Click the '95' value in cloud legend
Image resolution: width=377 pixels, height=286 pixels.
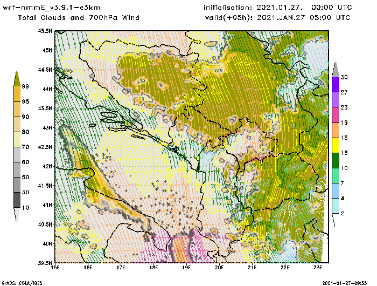tap(25, 101)
